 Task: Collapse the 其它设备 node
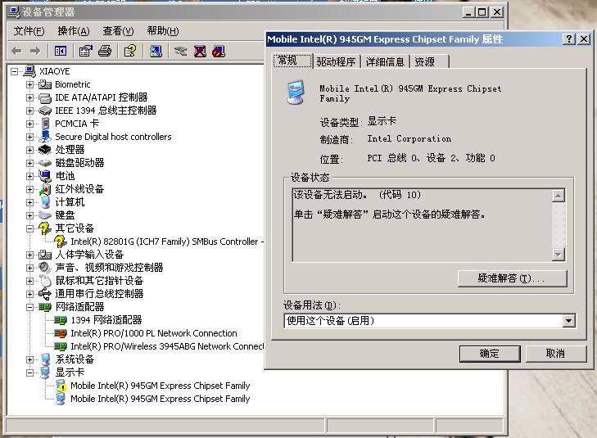point(29,228)
